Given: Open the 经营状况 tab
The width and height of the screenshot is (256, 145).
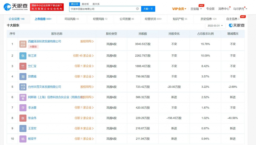Looking at the screenshot, I should [153, 19].
